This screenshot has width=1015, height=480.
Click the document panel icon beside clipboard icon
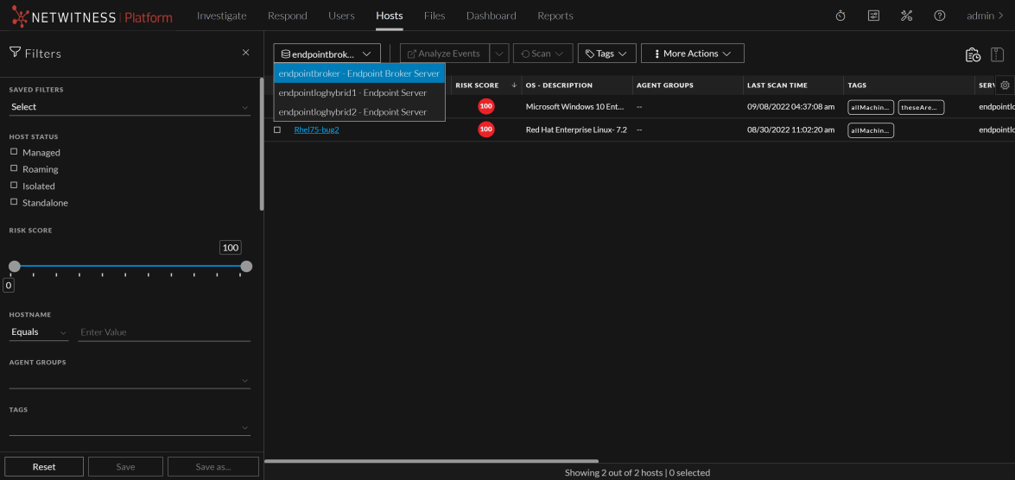(x=998, y=54)
